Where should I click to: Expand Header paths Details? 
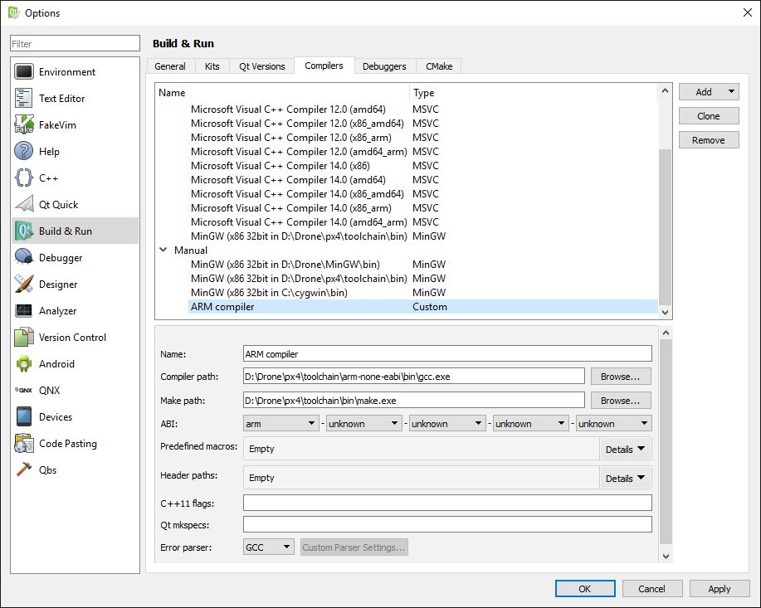[x=625, y=479]
